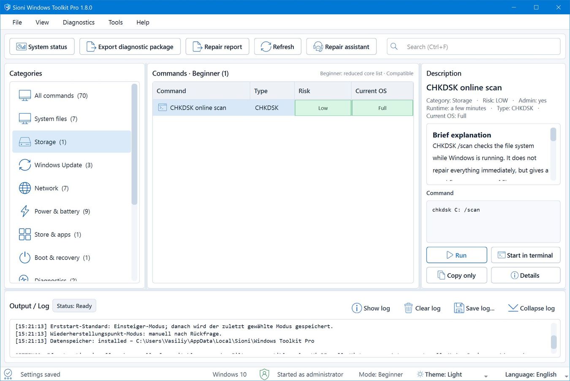The image size is (570, 381).
Task: Click the Theme sun icon in status bar
Action: (x=420, y=374)
